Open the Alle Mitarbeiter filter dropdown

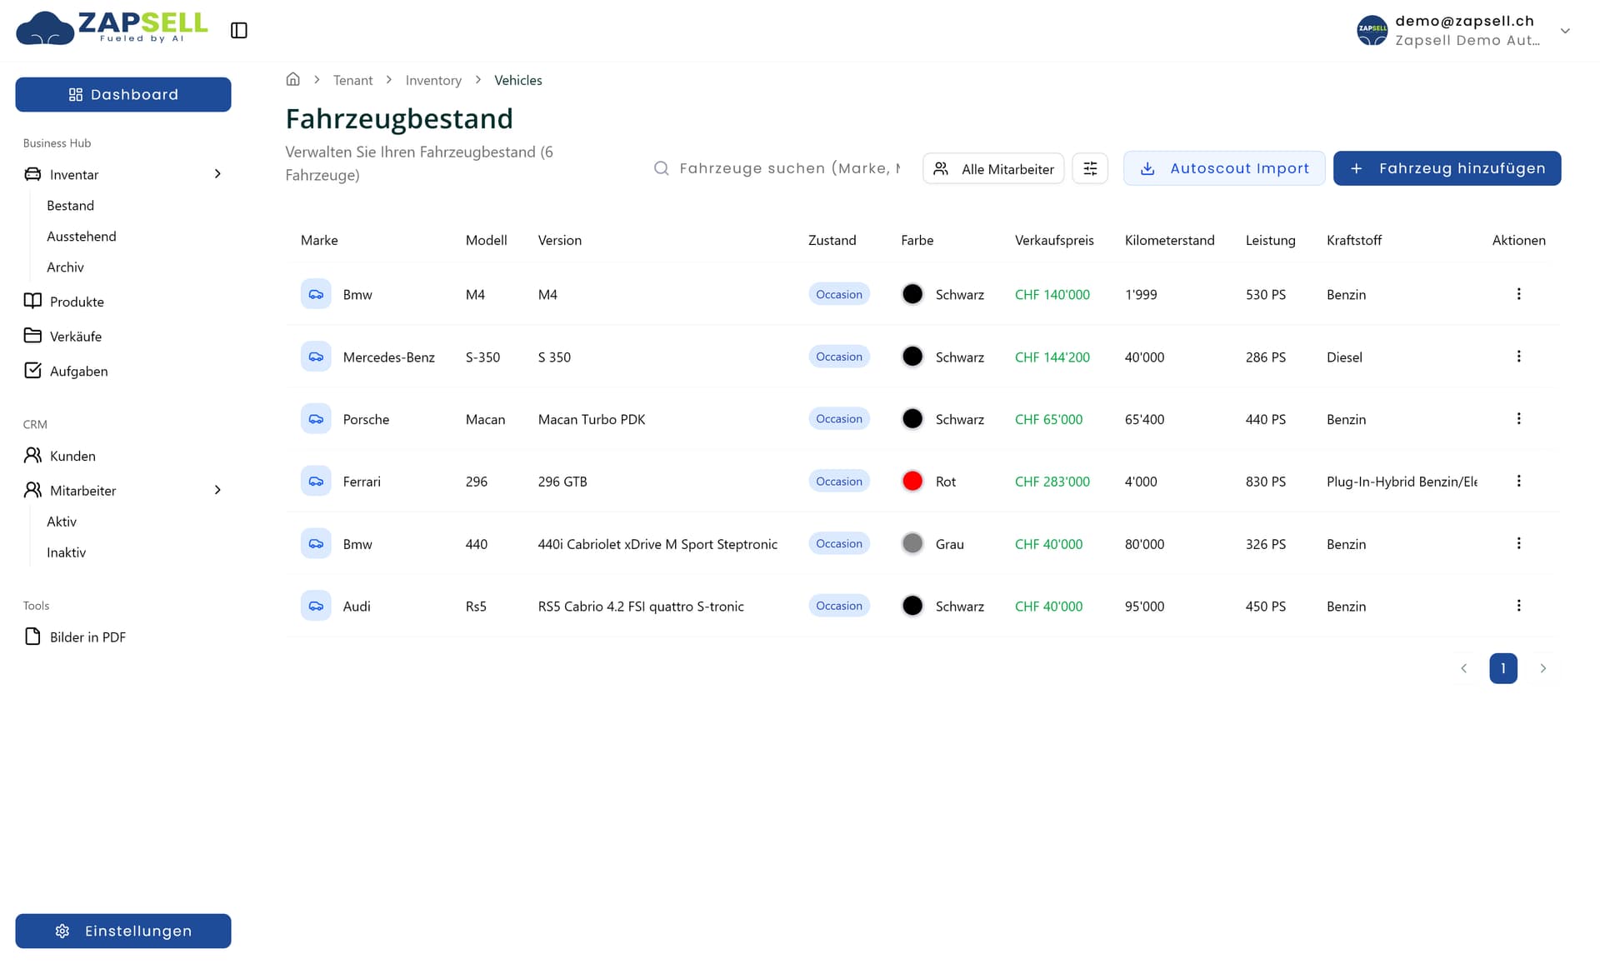[993, 168]
